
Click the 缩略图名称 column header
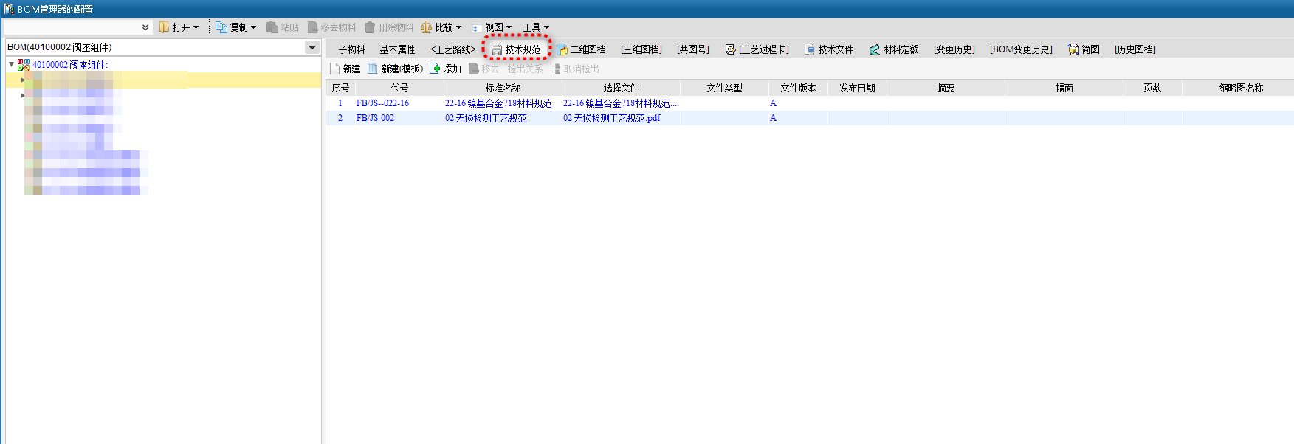click(x=1238, y=88)
